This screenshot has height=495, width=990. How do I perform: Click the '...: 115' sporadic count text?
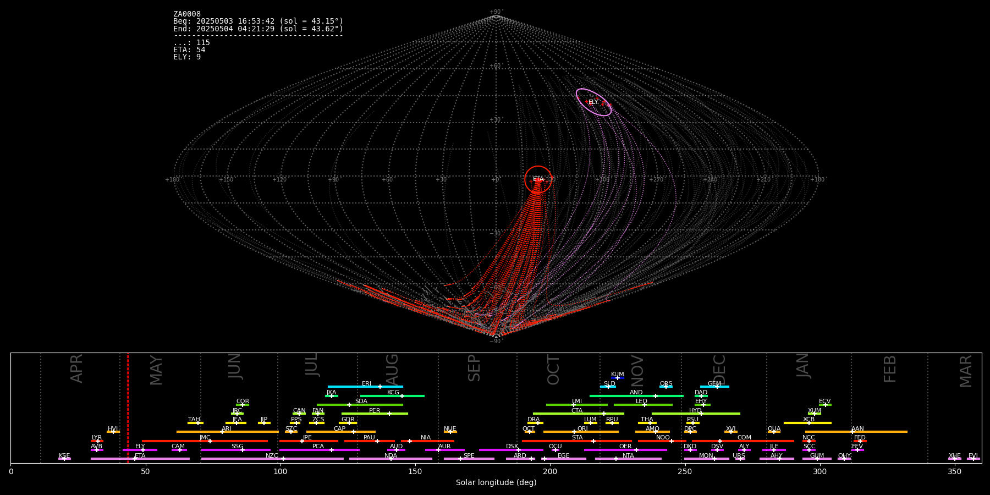pos(191,43)
